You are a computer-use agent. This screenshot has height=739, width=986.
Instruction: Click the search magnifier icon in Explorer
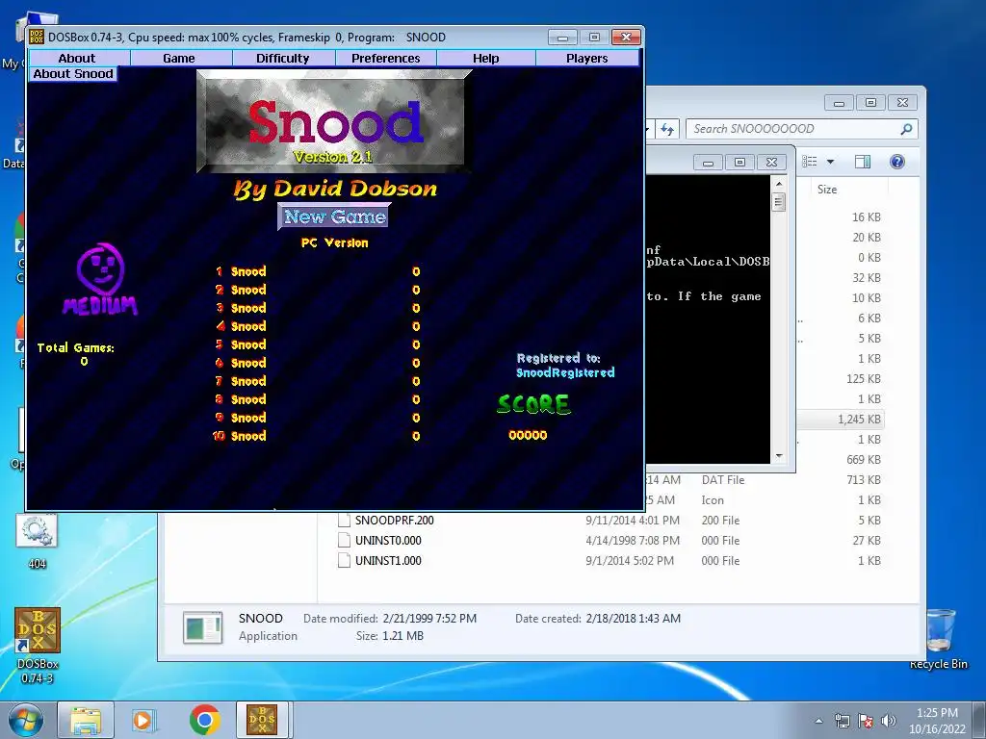(x=906, y=129)
